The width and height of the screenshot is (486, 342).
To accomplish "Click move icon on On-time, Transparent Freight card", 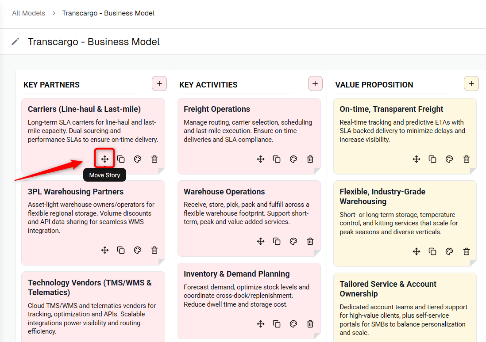I will tap(417, 159).
